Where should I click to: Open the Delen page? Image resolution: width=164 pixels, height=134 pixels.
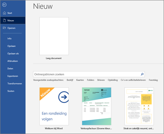13,68
